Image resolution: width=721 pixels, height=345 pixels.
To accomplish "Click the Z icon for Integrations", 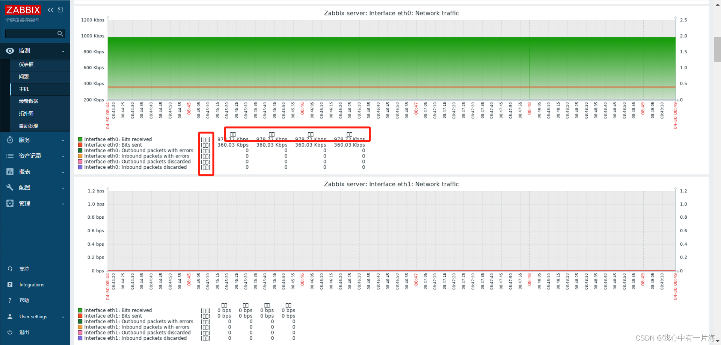I will pos(10,285).
